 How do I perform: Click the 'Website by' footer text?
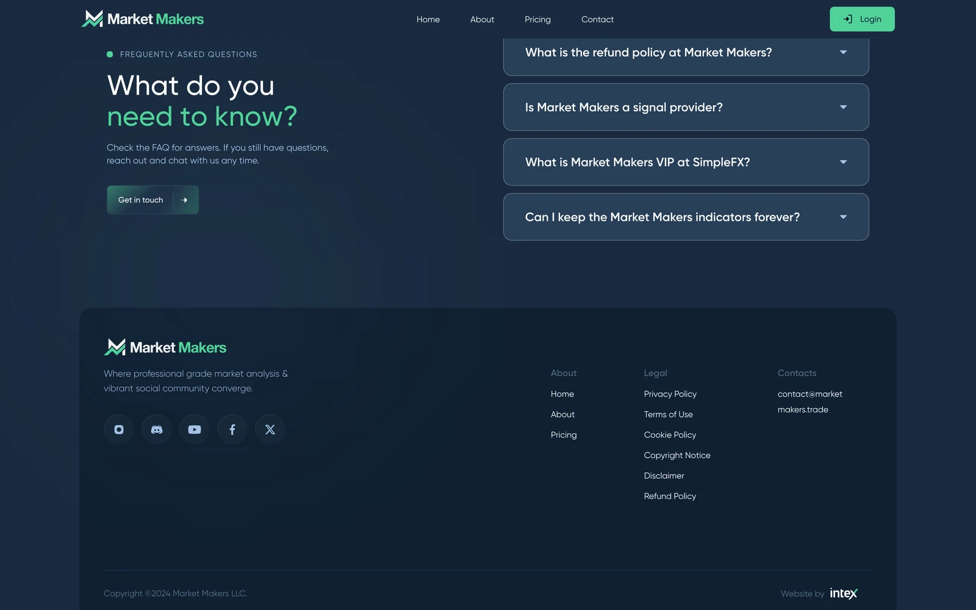click(x=802, y=594)
